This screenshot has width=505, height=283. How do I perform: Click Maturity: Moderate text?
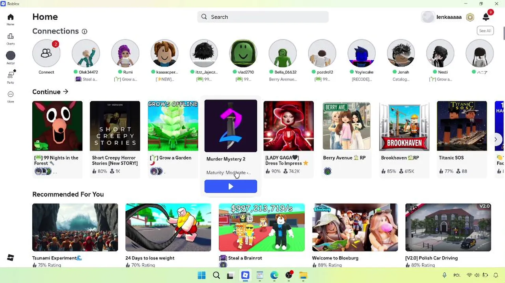pos(228,173)
